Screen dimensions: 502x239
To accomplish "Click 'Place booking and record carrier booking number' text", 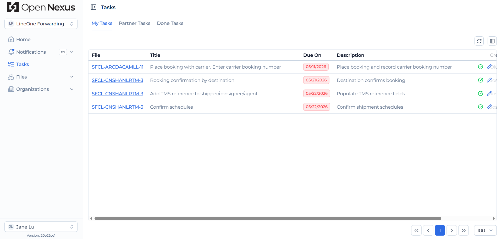I will [394, 67].
